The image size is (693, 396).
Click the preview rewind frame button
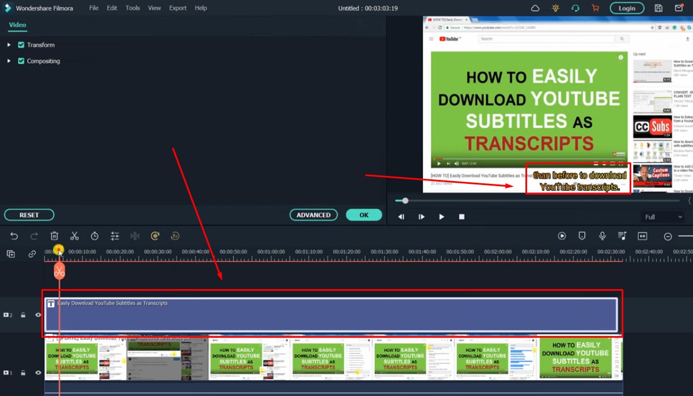(x=401, y=217)
